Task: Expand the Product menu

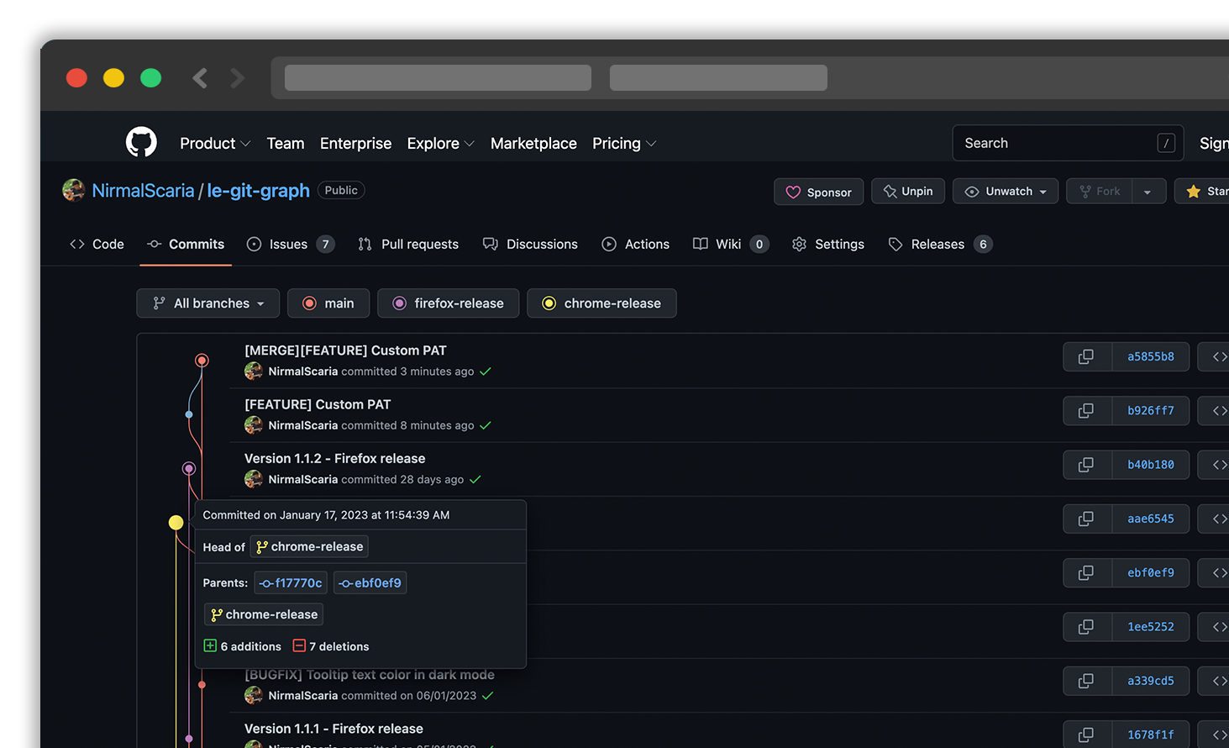Action: [214, 144]
